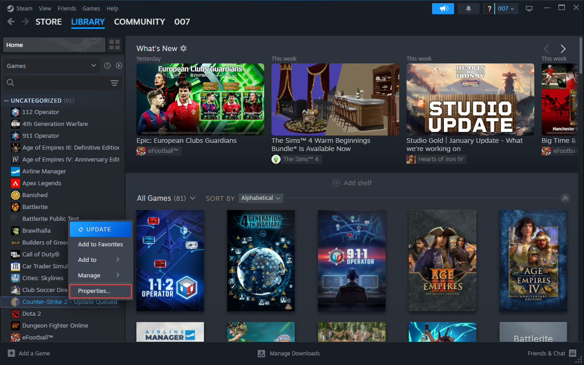Click the grid collections view icon
584x365 pixels.
tap(115, 45)
